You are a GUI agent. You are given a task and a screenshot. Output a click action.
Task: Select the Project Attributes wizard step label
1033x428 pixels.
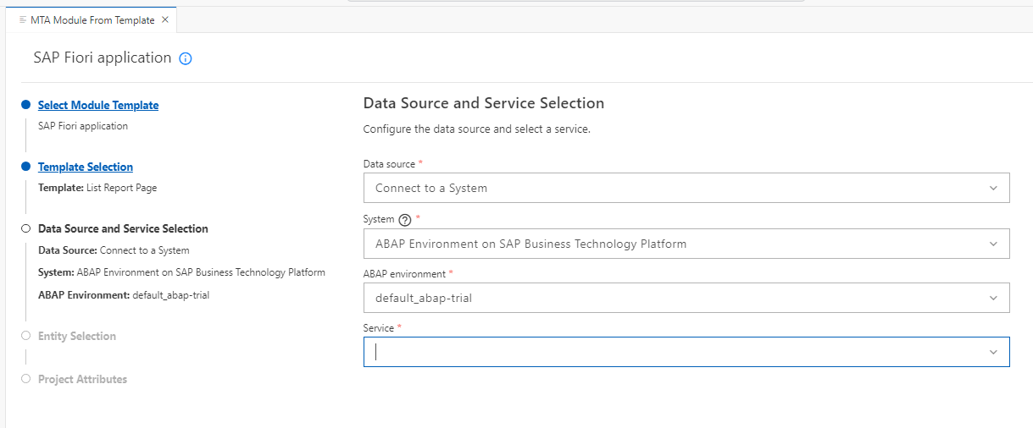pos(82,380)
